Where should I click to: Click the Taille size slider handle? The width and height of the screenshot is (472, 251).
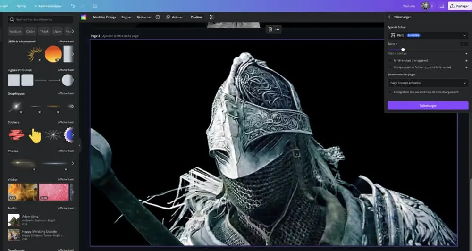pos(403,50)
